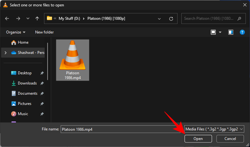
Task: Click the Open button
Action: 198,139
